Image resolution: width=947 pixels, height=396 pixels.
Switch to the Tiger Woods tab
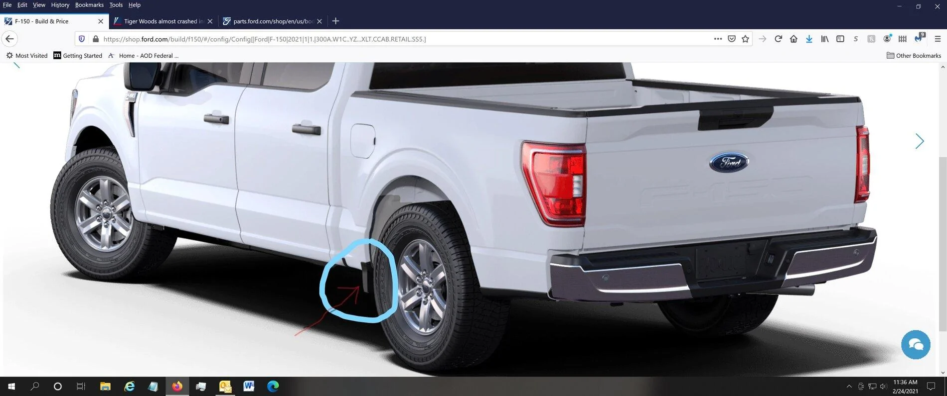(x=159, y=21)
